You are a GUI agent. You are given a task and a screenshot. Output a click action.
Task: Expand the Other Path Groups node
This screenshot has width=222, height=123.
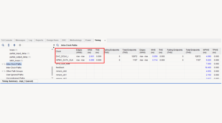tap(2, 71)
